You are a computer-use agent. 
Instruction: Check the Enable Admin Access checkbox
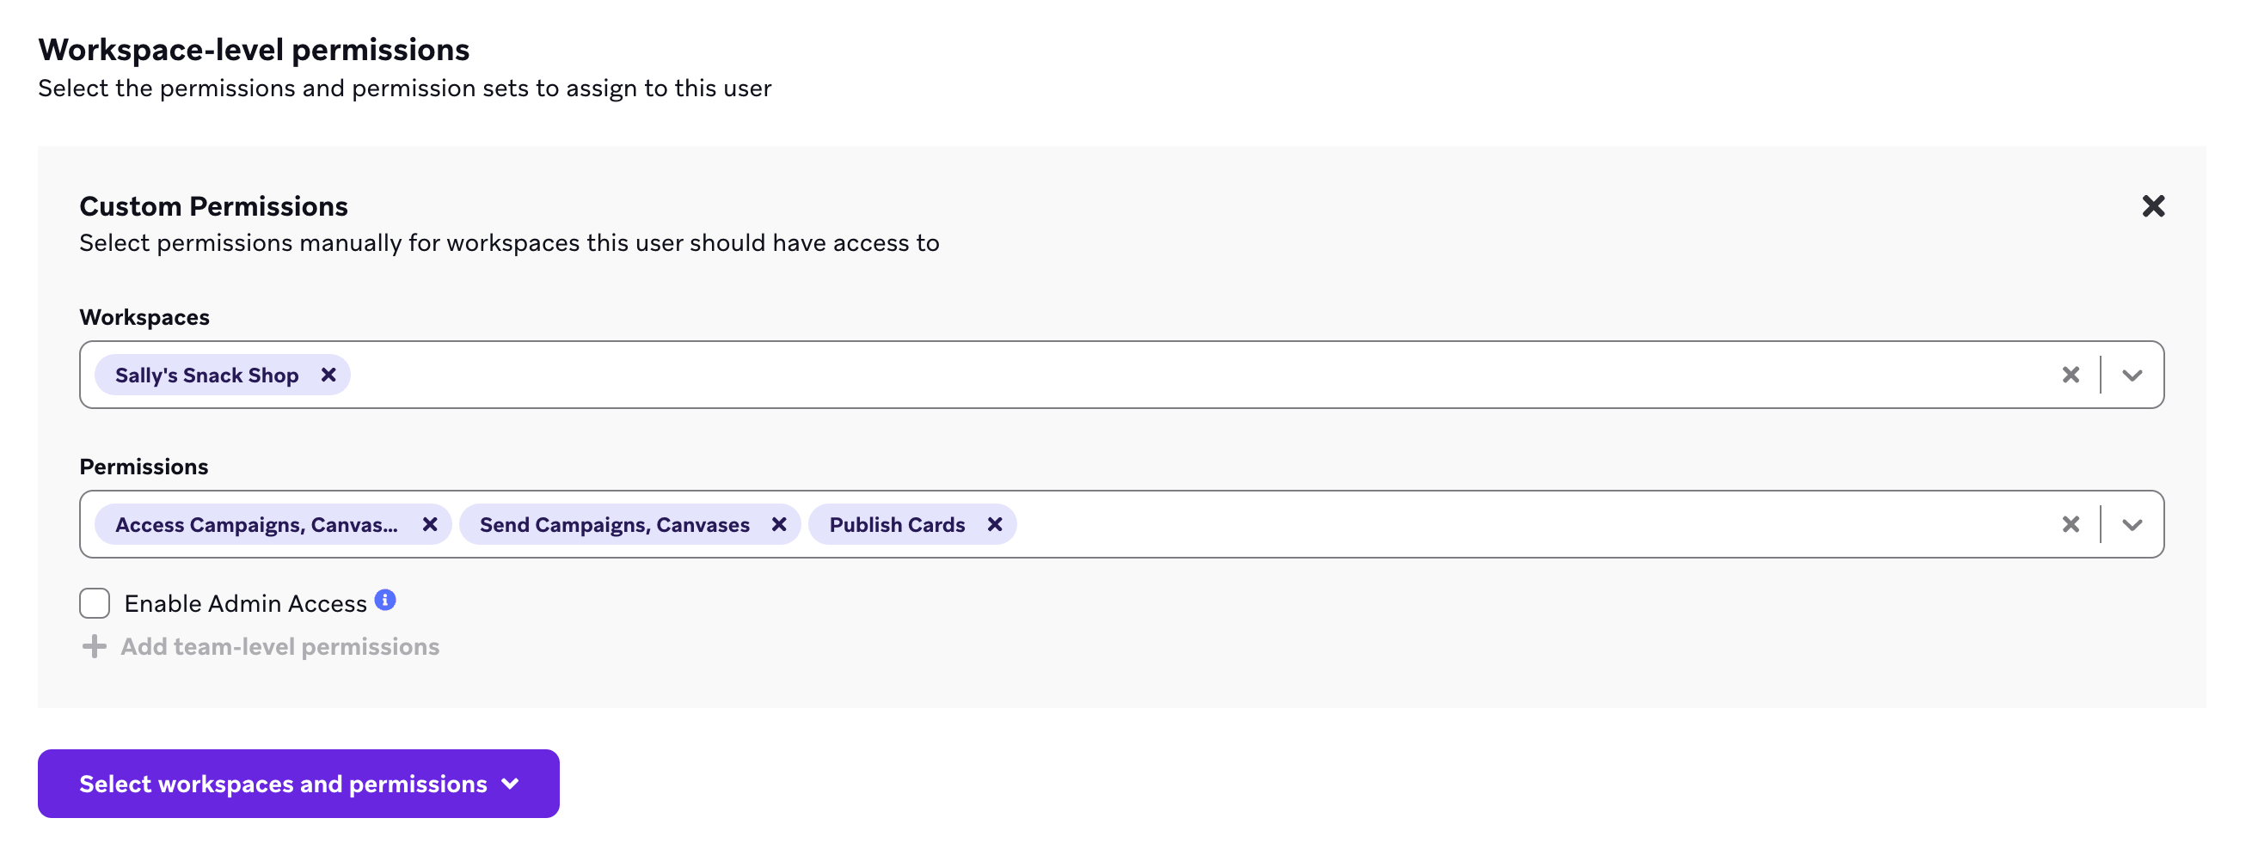click(95, 603)
